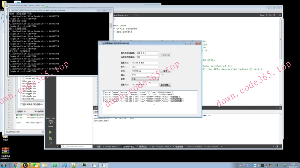
Task: Click the Build hammer icon
Action: [x=51, y=144]
